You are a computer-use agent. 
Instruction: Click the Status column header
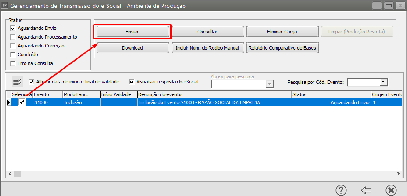(331, 94)
